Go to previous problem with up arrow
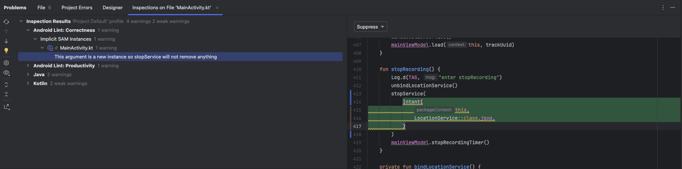 point(6,31)
